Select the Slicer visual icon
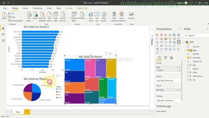The width and height of the screenshot is (209, 118). pyautogui.click(x=157, y=49)
